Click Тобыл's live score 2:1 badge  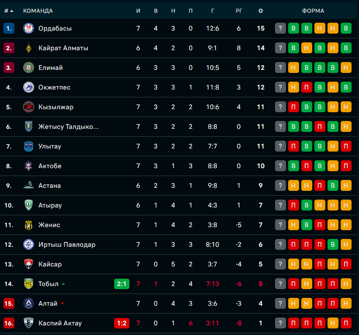122,284
